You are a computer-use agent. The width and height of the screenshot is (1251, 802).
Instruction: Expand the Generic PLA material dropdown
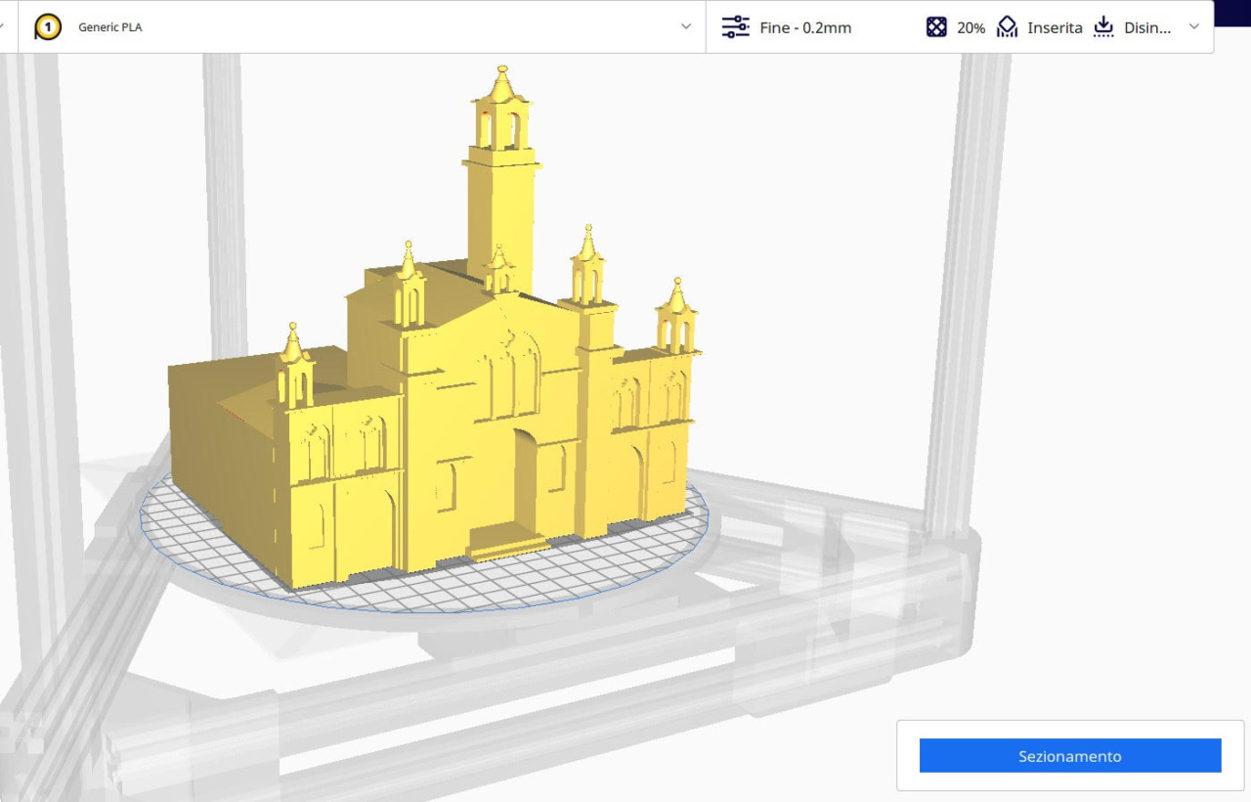(686, 27)
